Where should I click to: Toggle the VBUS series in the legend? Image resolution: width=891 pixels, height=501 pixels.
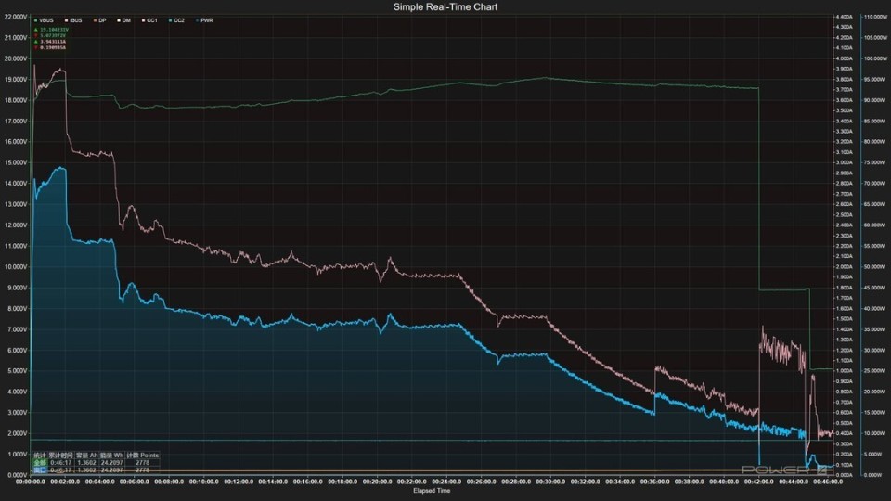point(44,20)
